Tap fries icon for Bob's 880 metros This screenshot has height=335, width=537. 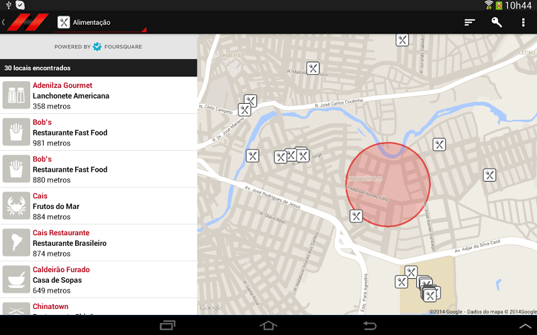[16, 169]
